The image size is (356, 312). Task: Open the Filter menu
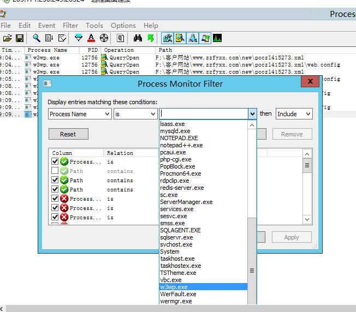coord(70,26)
